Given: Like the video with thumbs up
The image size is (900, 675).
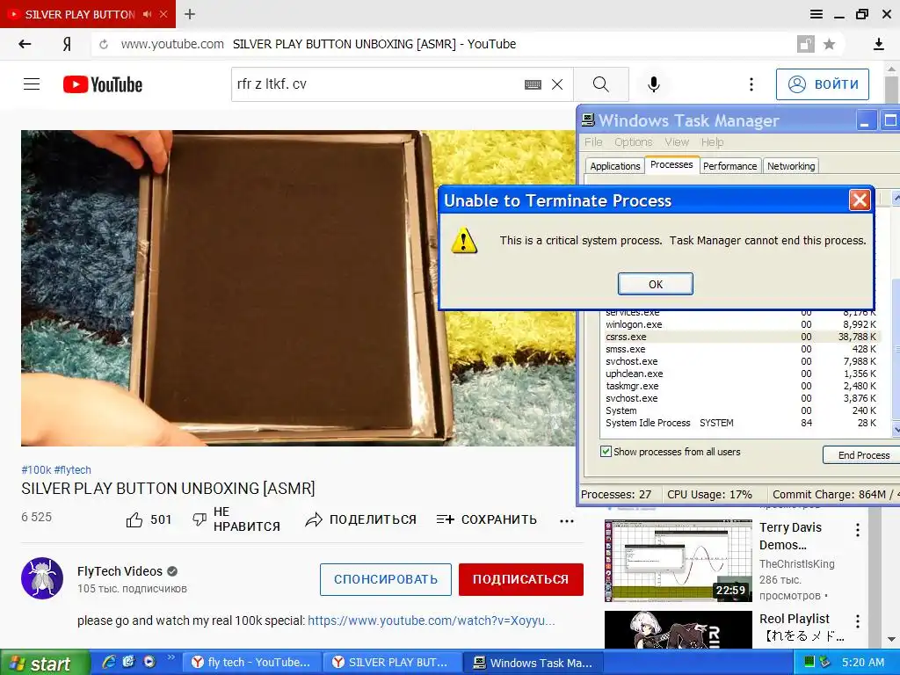Looking at the screenshot, I should [x=149, y=520].
